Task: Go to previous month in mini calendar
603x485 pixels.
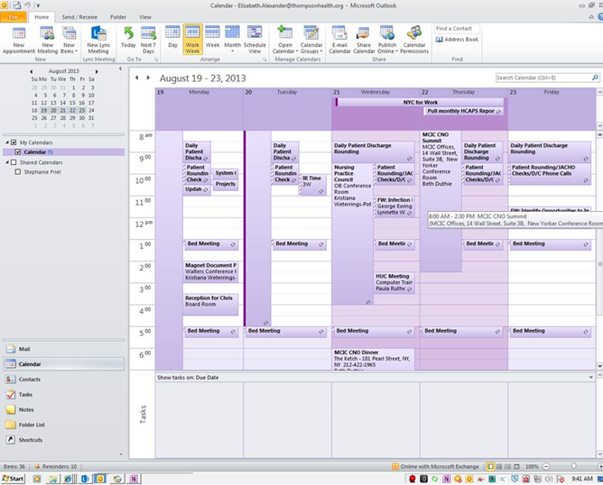Action: click(32, 71)
